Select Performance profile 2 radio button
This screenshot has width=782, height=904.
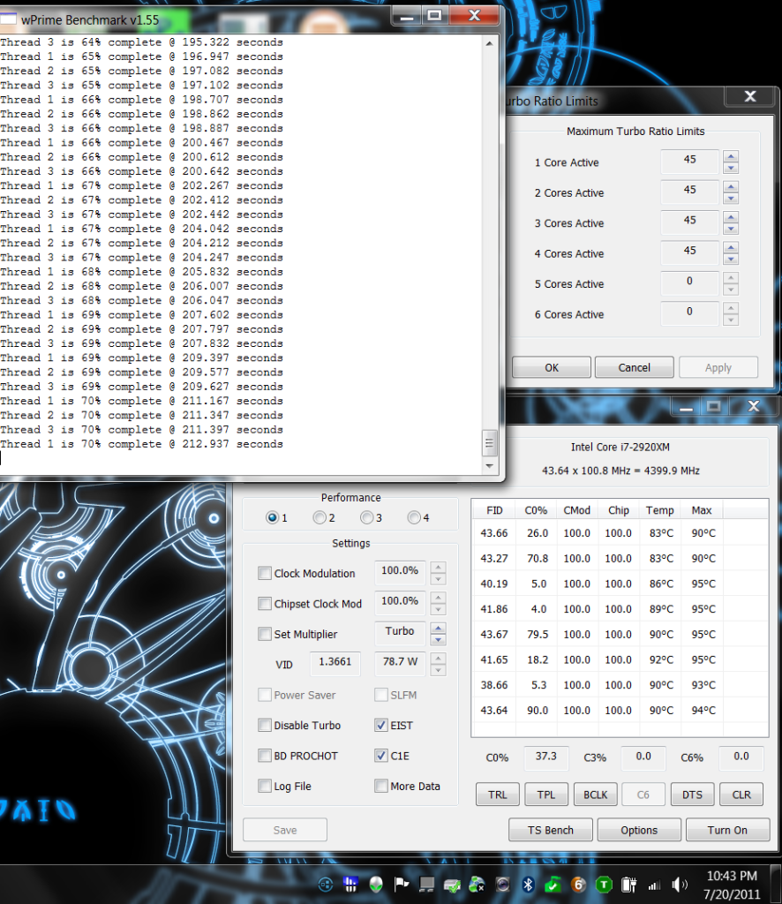pyautogui.click(x=320, y=517)
